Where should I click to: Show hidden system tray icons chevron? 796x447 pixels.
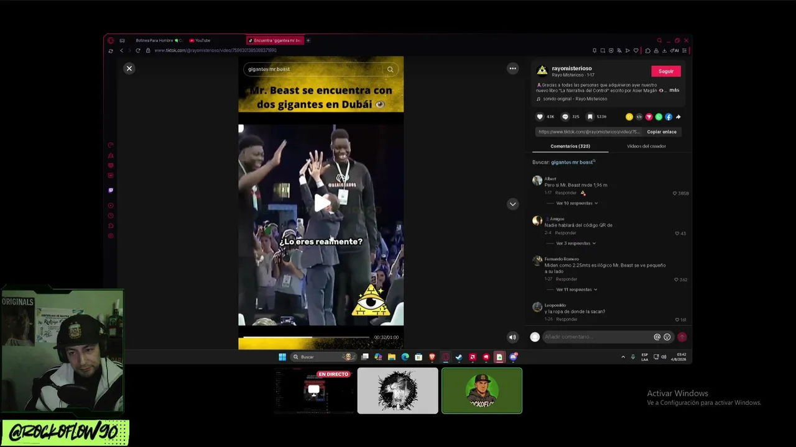pyautogui.click(x=623, y=357)
